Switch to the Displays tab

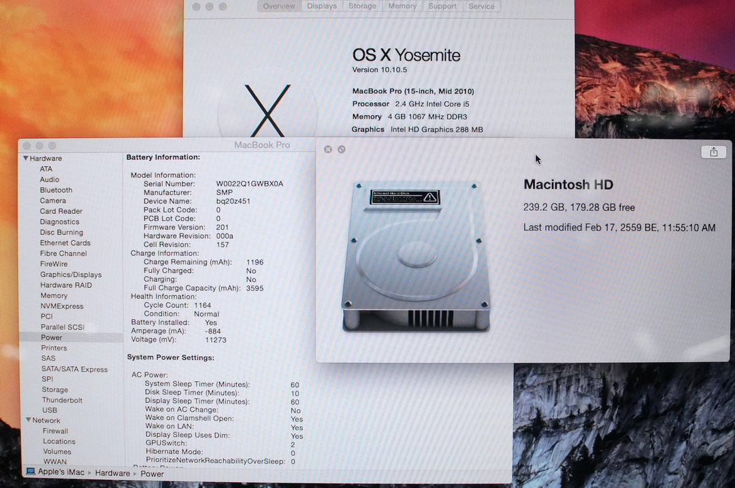click(x=321, y=6)
